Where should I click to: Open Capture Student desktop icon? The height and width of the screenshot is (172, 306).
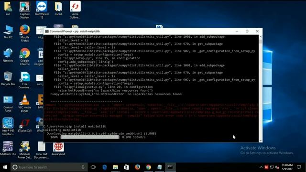point(25,10)
